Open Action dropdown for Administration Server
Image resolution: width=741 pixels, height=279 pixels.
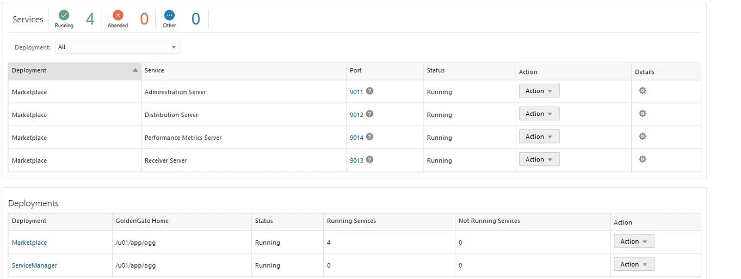click(539, 91)
